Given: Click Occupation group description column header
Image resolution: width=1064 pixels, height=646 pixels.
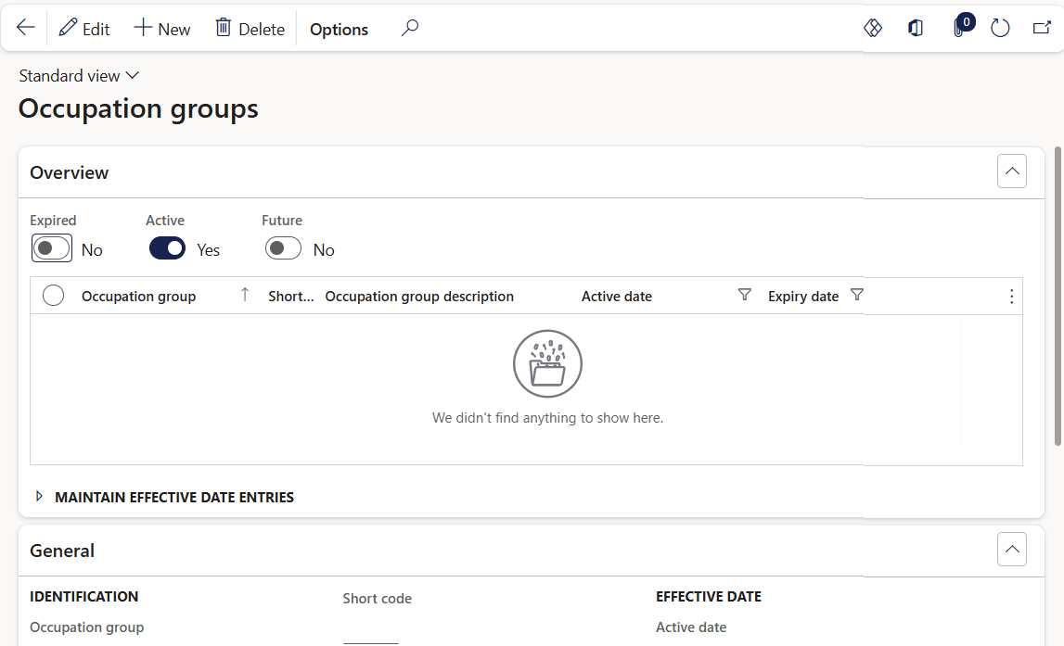Looking at the screenshot, I should [x=419, y=297].
